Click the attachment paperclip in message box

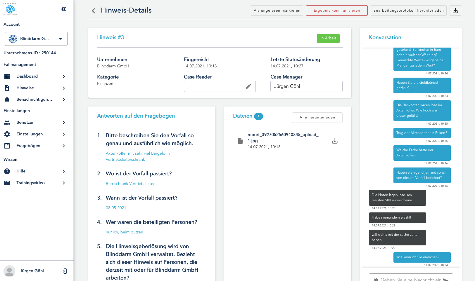click(x=376, y=279)
